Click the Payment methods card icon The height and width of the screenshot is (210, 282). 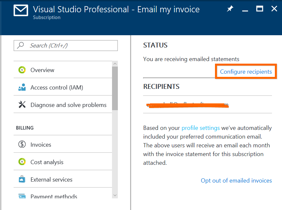[x=22, y=196]
